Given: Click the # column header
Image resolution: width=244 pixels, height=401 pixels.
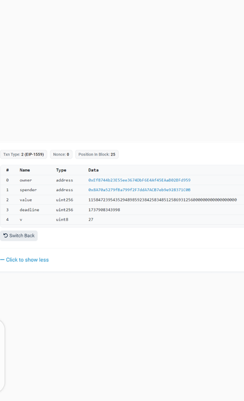Looking at the screenshot, I should click(x=8, y=170).
